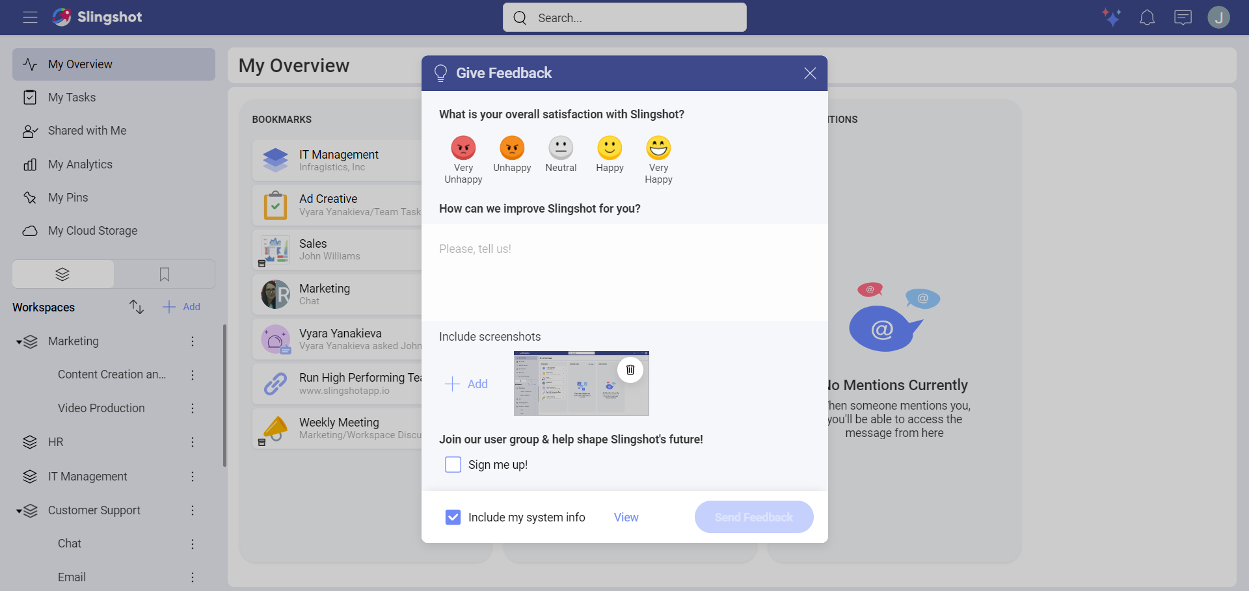Viewport: 1249px width, 591px height.
Task: Select the Video Production sub-workspace
Action: 101,408
